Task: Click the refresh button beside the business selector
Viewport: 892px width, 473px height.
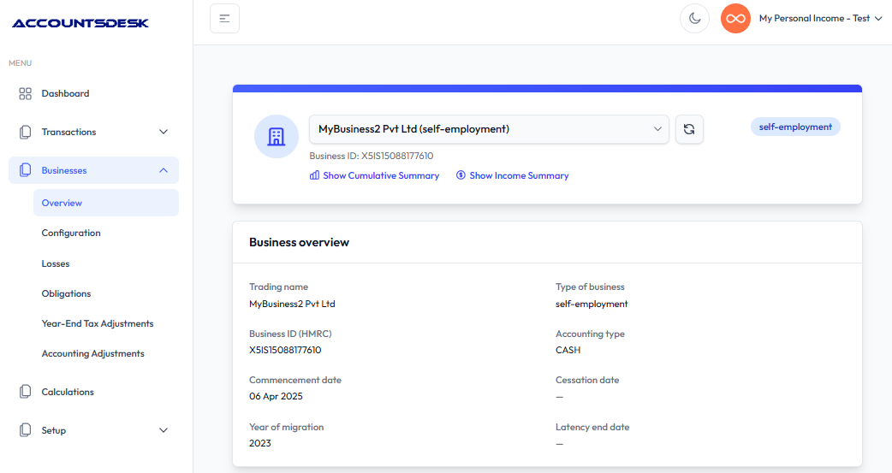Action: coord(689,129)
